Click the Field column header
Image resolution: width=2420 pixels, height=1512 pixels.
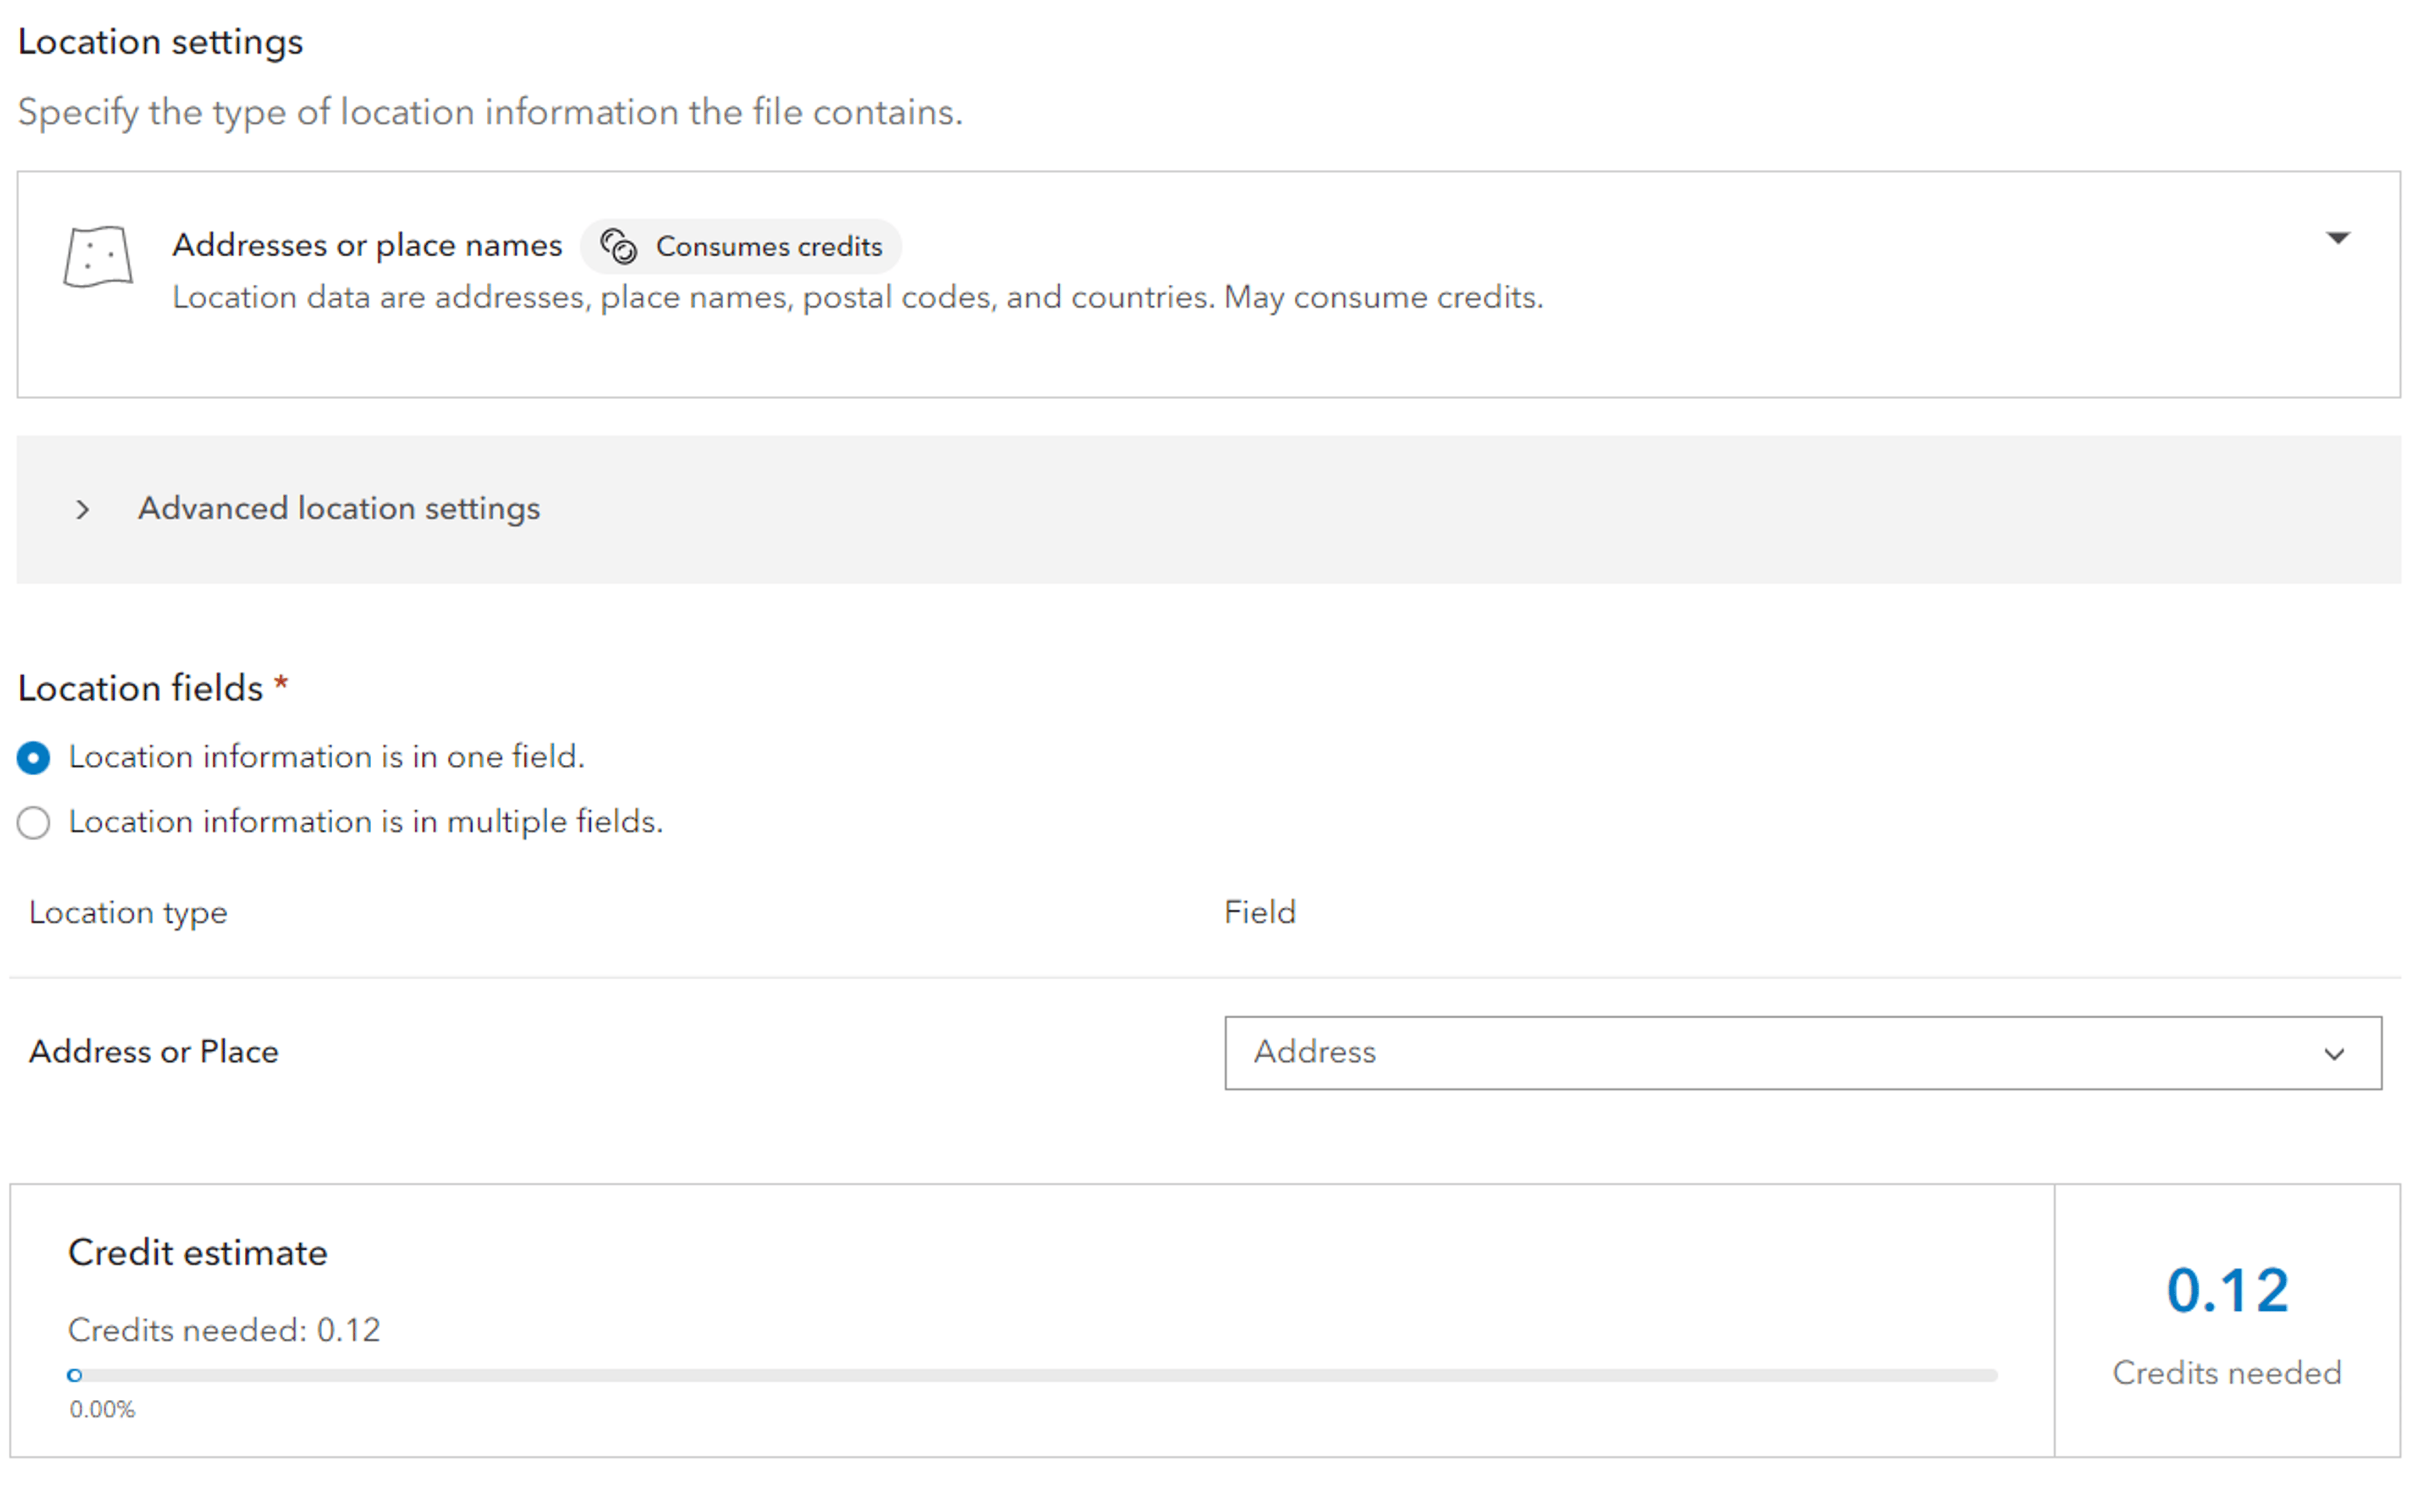pyautogui.click(x=1259, y=911)
